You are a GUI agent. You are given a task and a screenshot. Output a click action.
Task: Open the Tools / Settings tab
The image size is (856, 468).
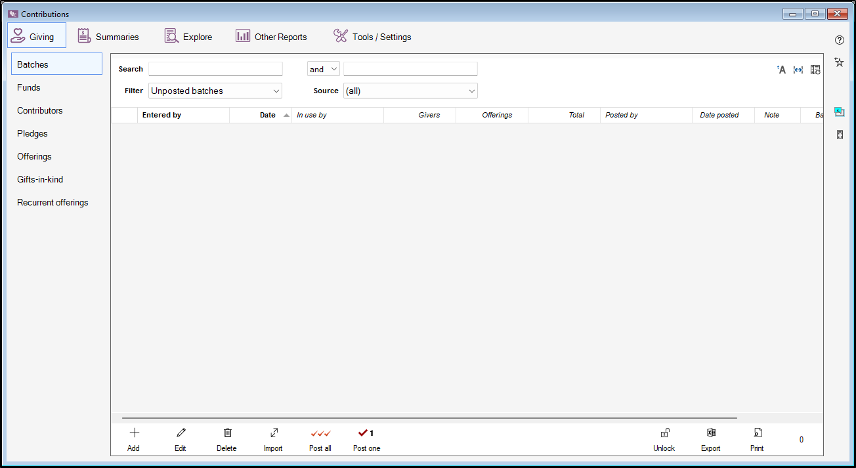click(x=372, y=37)
